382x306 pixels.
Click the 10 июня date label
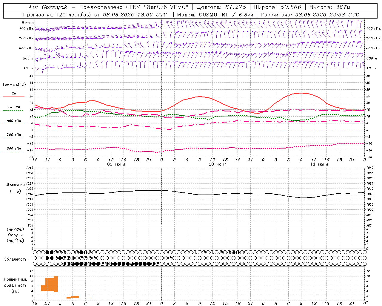(218, 164)
